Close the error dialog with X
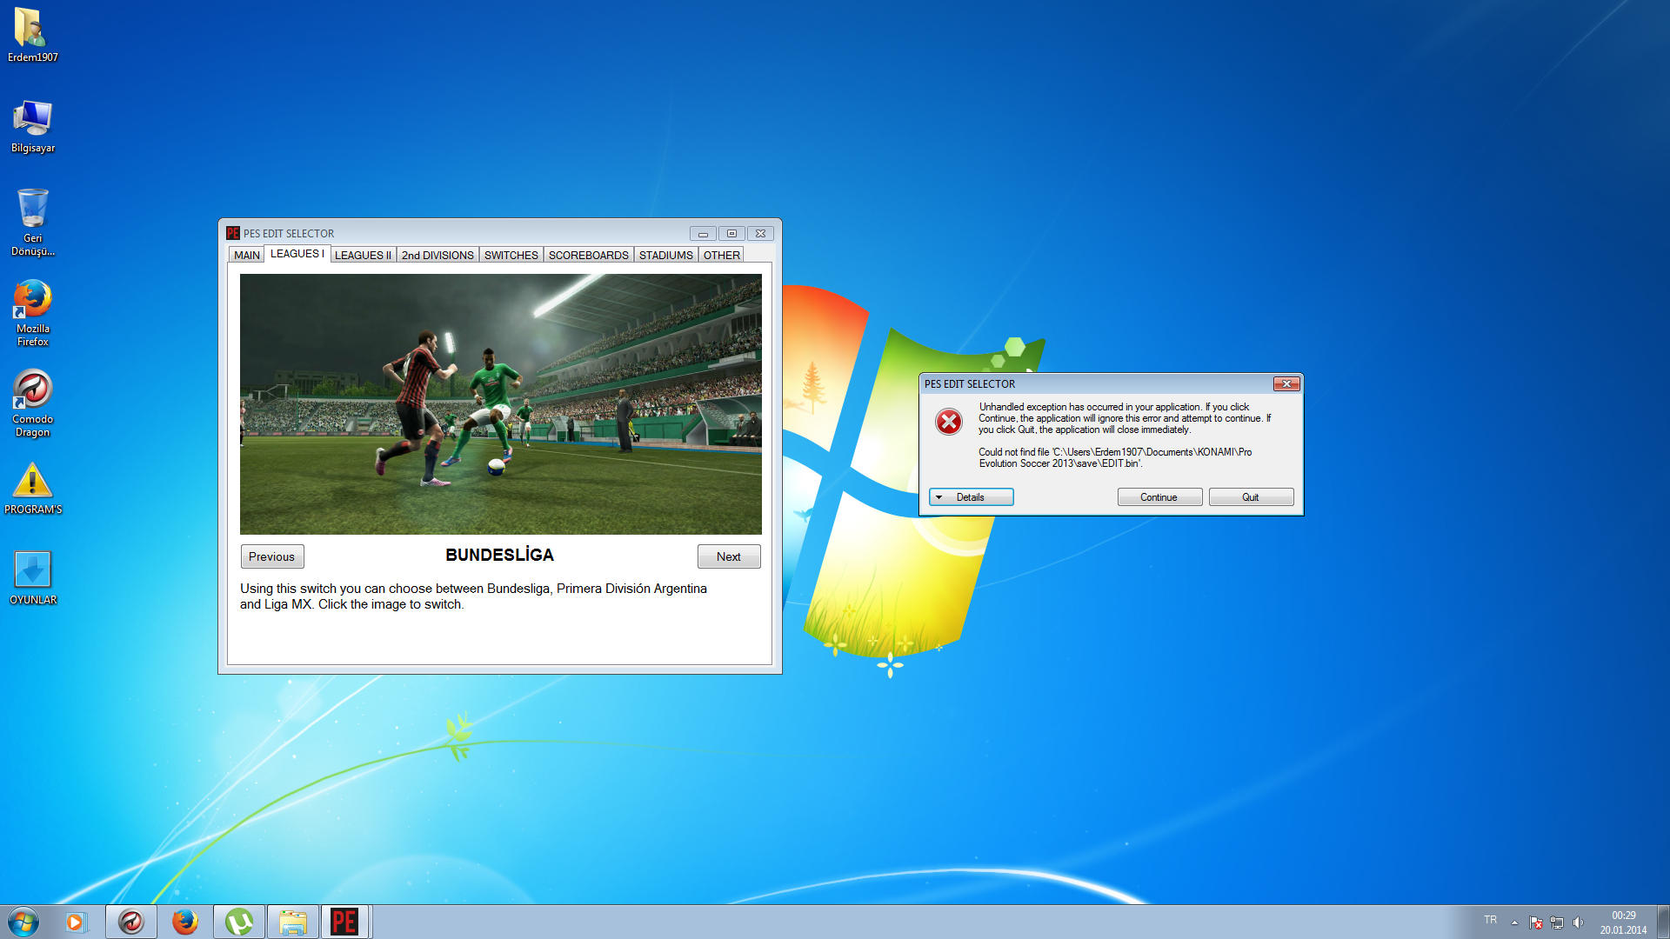The height and width of the screenshot is (939, 1670). (x=1286, y=383)
